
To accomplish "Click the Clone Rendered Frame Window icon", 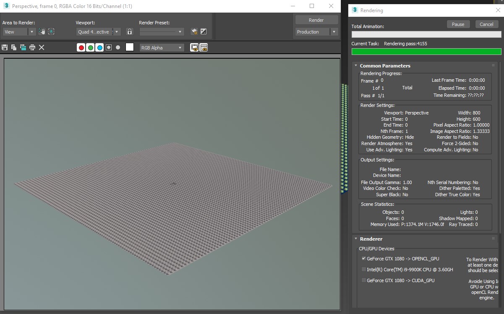I will click(23, 47).
